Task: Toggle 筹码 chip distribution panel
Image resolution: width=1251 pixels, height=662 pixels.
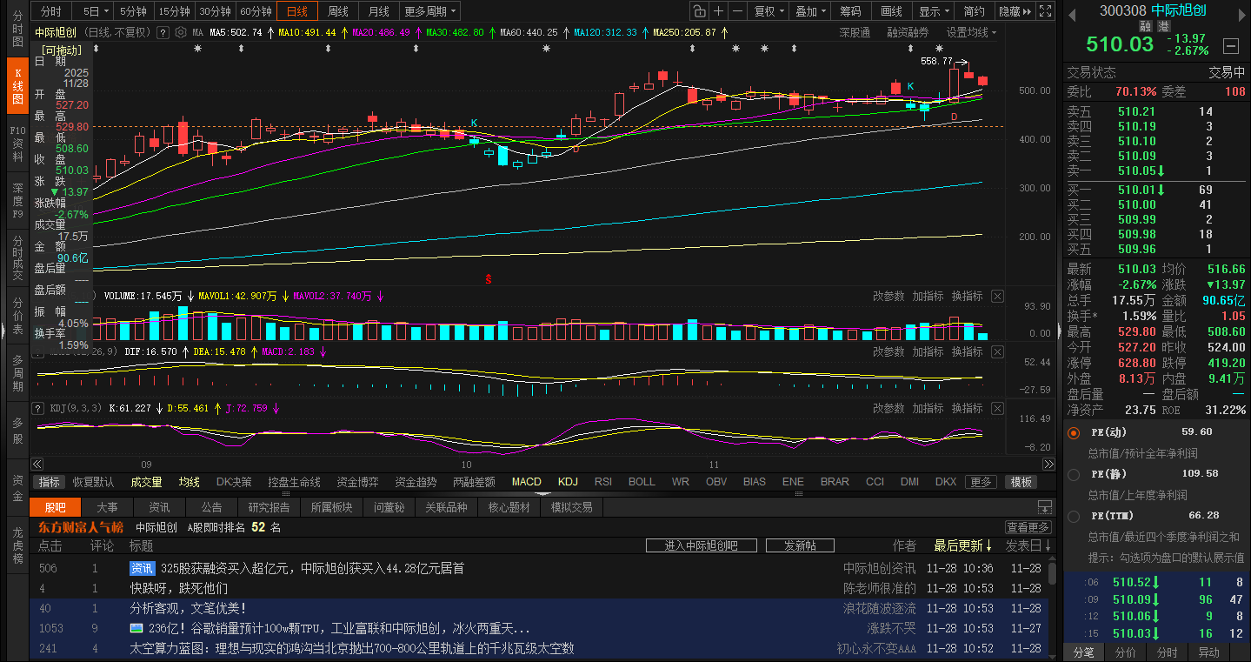Action: coord(850,11)
